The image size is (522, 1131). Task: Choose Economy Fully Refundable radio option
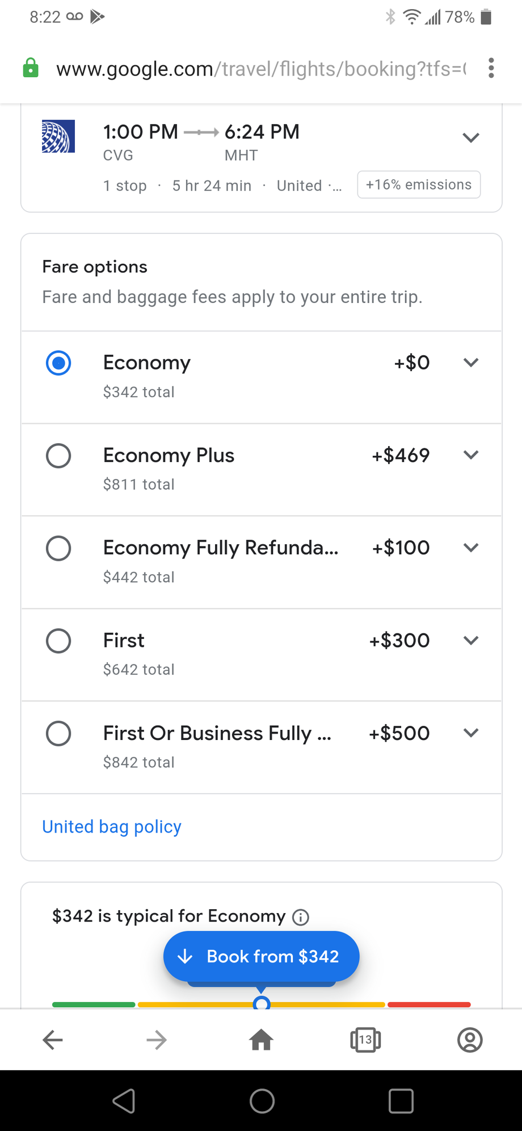tap(58, 548)
